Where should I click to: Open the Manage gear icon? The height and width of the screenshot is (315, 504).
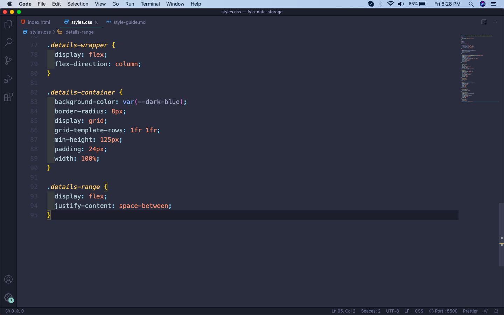[8, 298]
